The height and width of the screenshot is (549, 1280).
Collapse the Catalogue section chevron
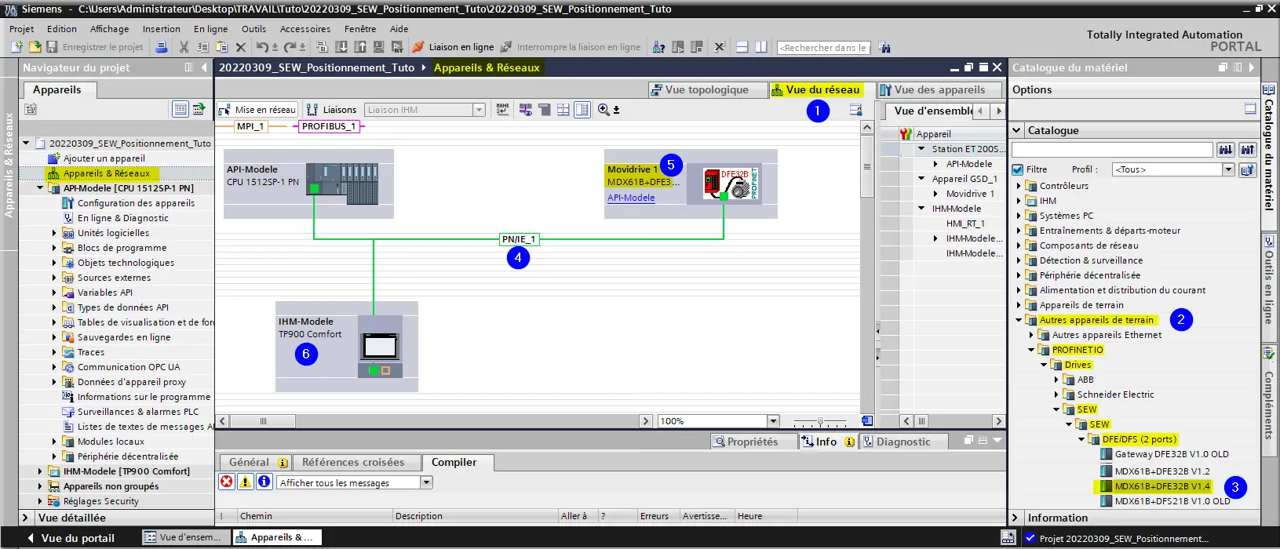click(x=1017, y=130)
